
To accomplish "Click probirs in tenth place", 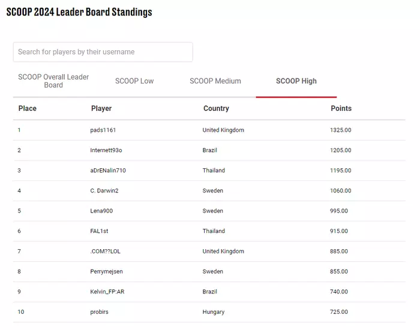I will pyautogui.click(x=99, y=312).
